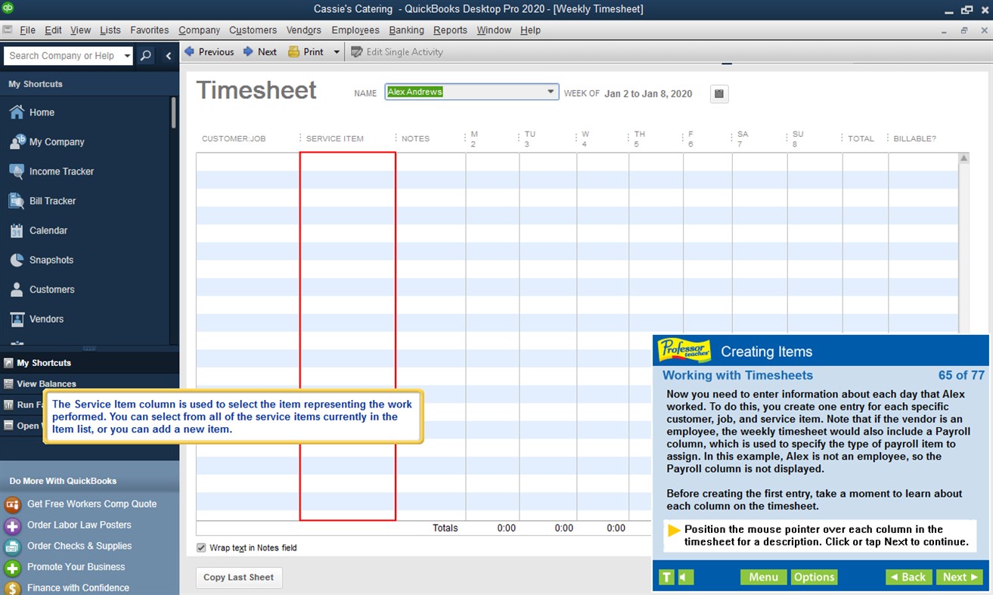The height and width of the screenshot is (595, 993).
Task: Open the Employees menu
Action: (355, 30)
